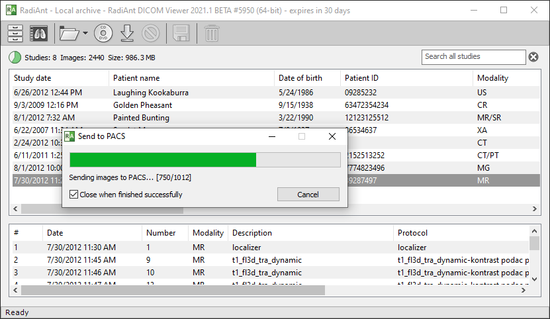Screen dimensions: 550x319
Task: Click the Send to PACS dialog icon
Action: [x=69, y=136]
